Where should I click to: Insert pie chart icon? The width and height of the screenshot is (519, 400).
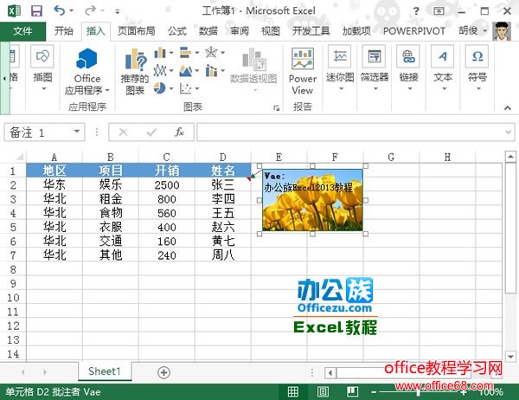(160, 88)
